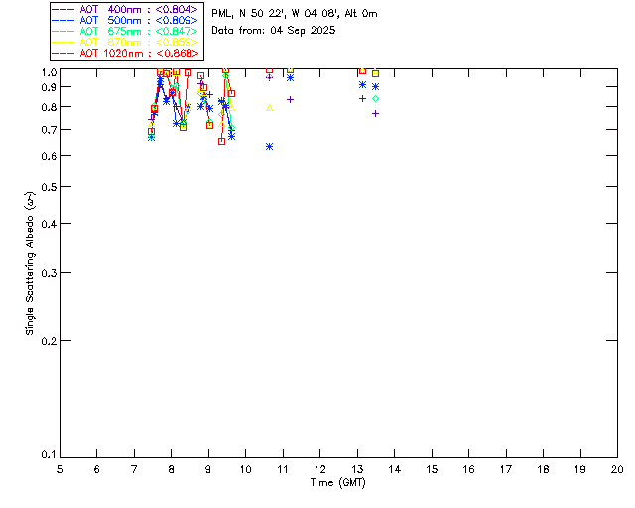Click the lowest red square near 9.4 GMT
Viewport: 635px width, 508px height.
(x=221, y=141)
